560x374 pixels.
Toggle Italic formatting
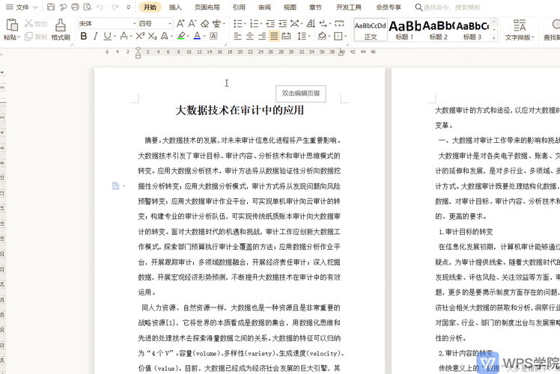95,36
